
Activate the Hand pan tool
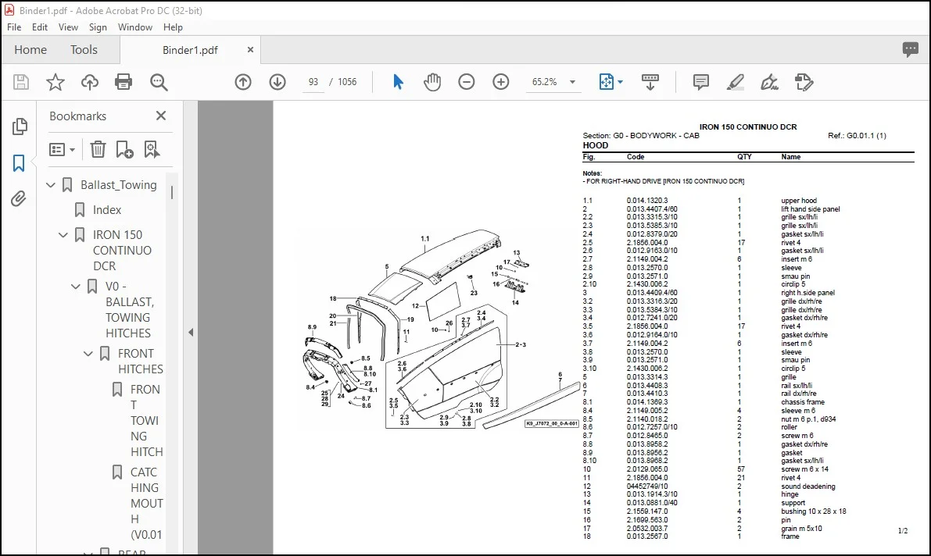(432, 82)
